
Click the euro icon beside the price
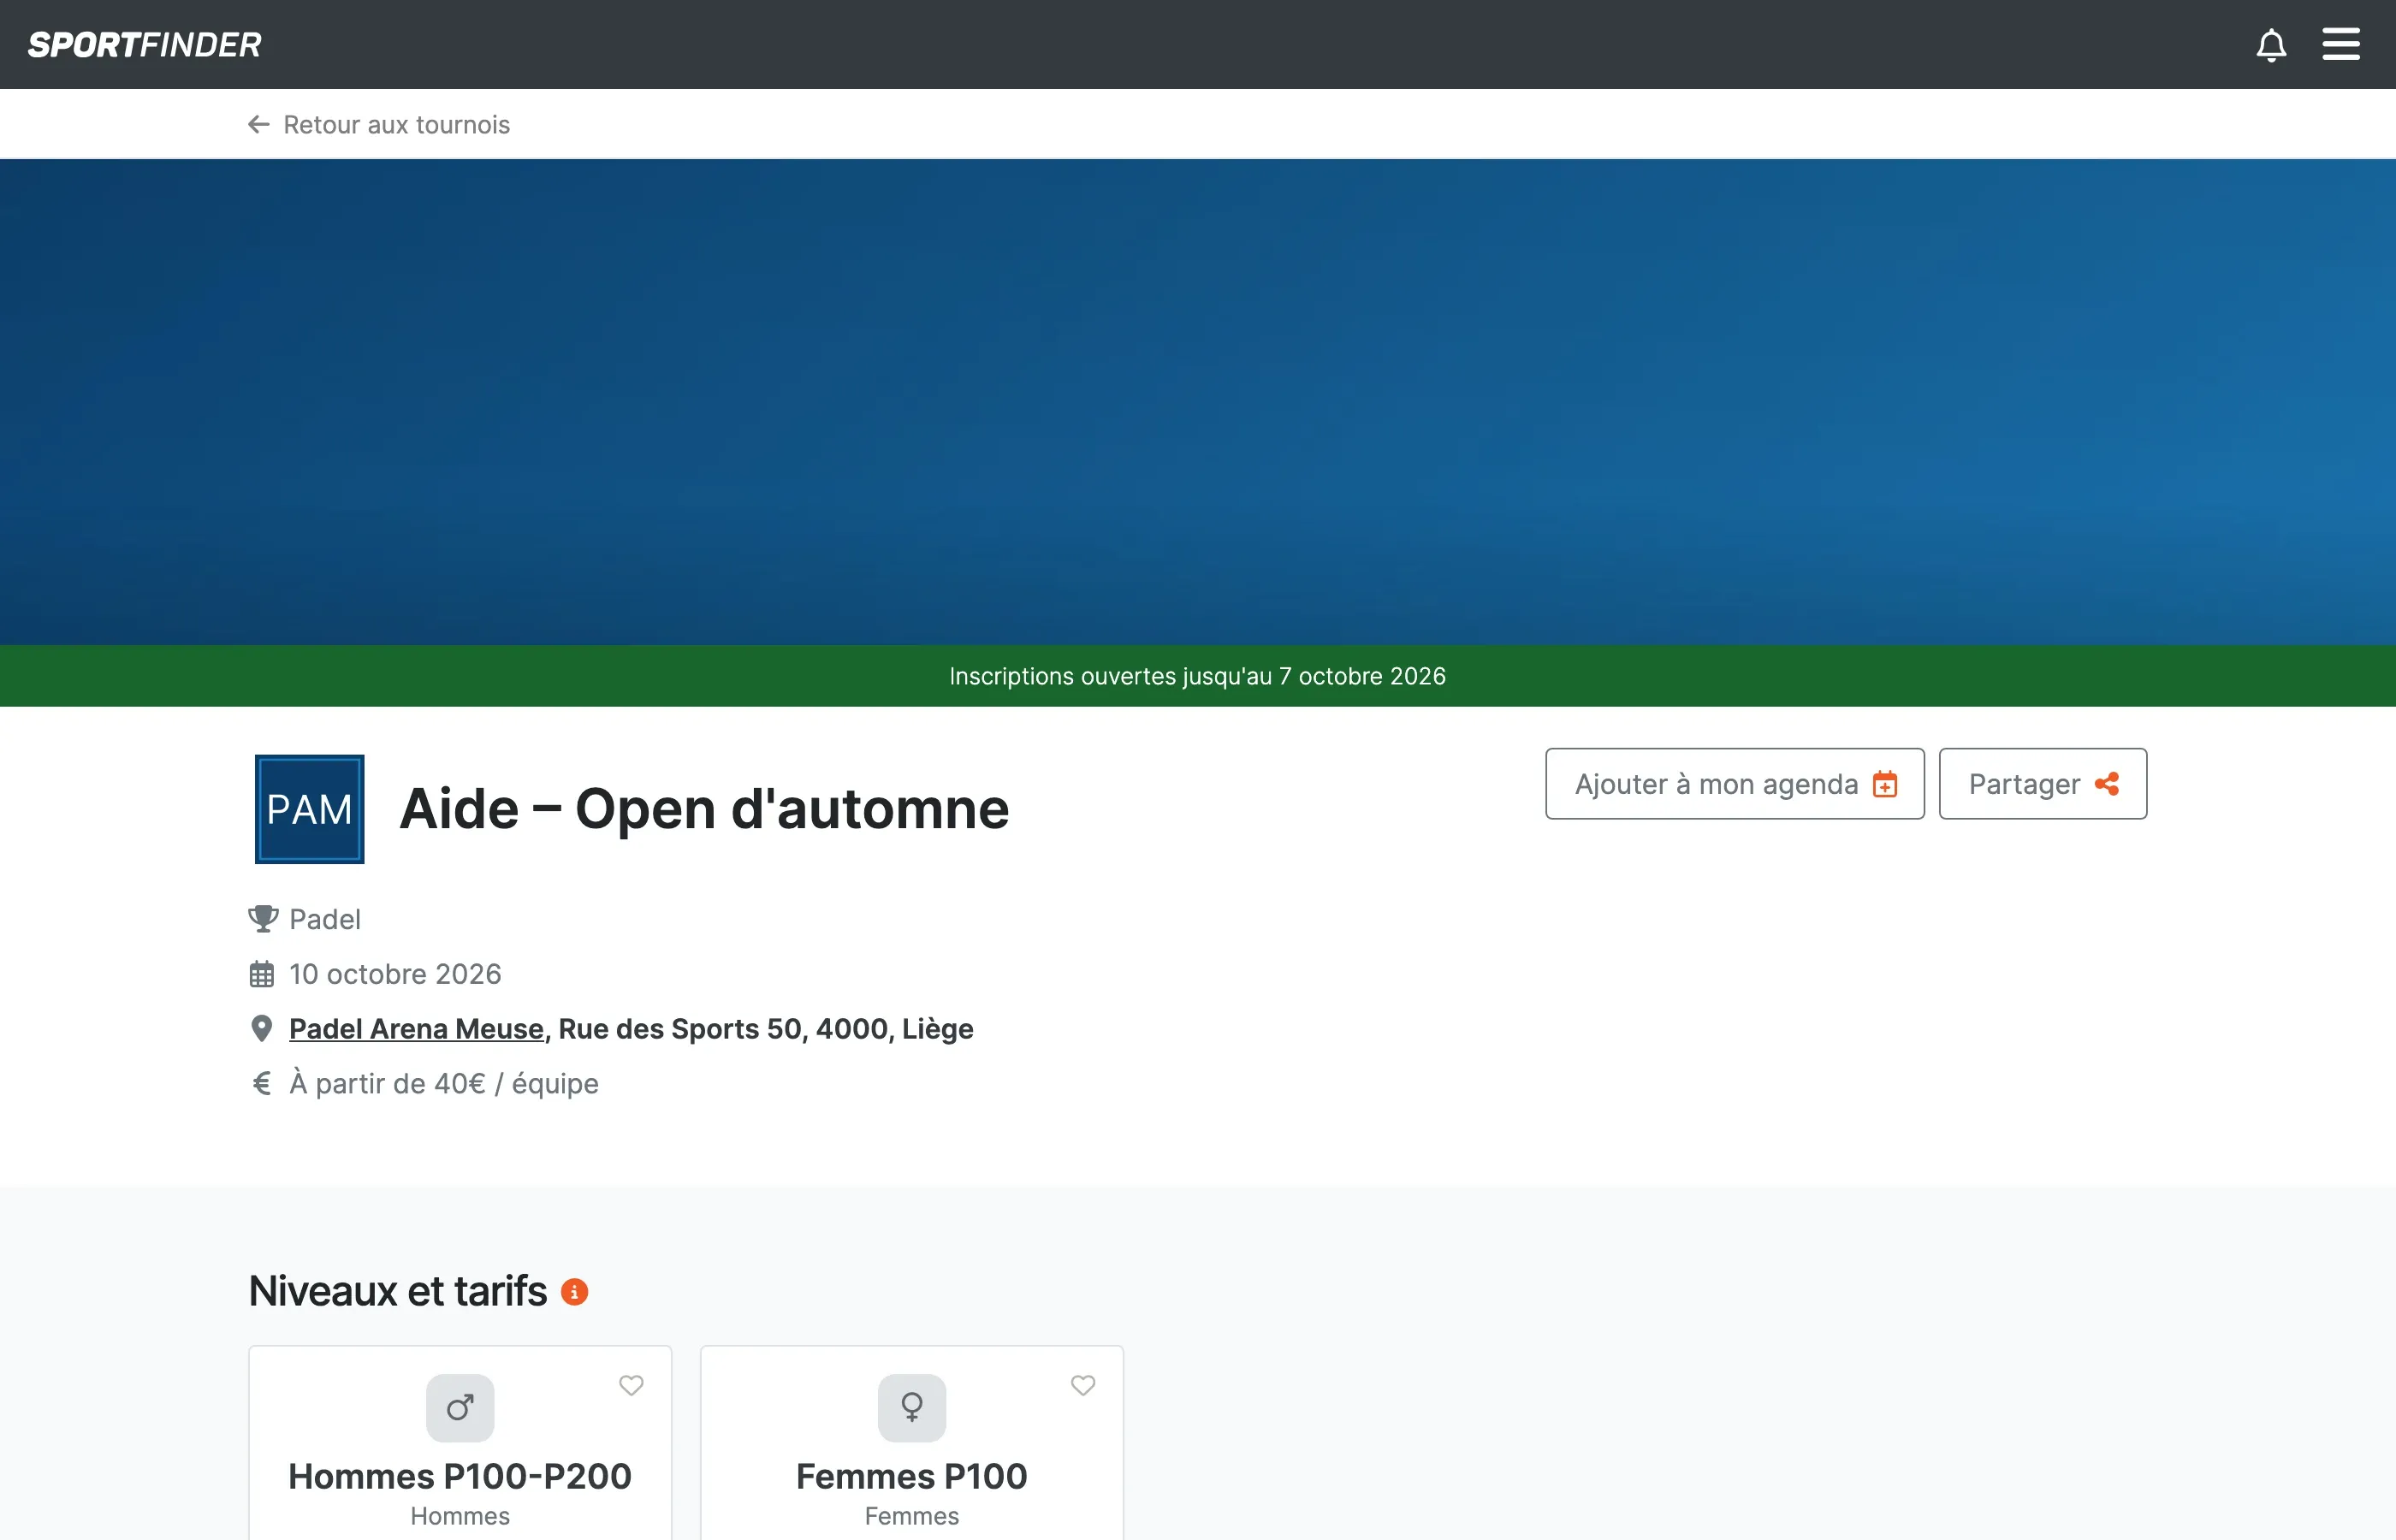pos(262,1083)
